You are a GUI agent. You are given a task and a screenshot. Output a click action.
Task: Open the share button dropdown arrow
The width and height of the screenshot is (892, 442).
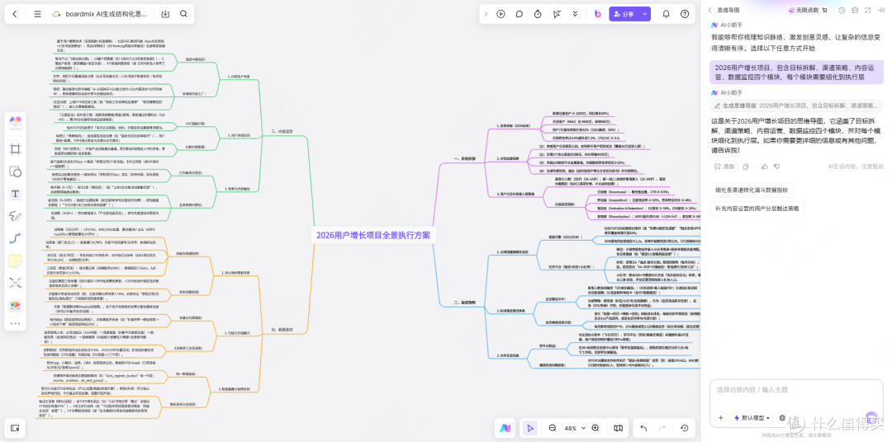coord(645,14)
